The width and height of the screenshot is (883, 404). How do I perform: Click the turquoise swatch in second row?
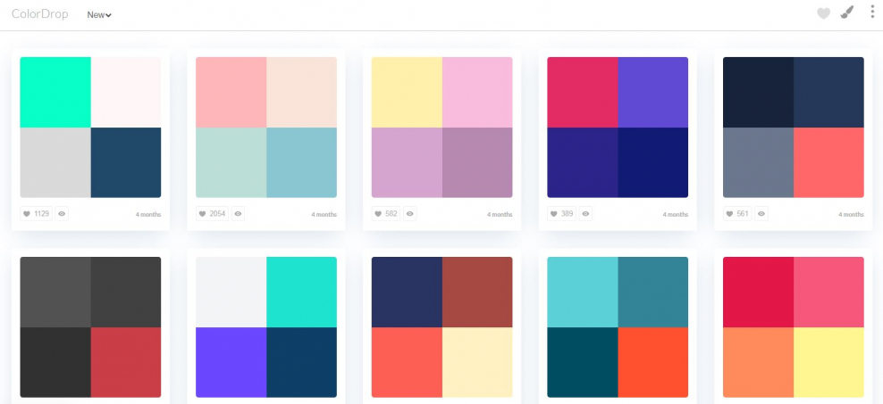301,292
